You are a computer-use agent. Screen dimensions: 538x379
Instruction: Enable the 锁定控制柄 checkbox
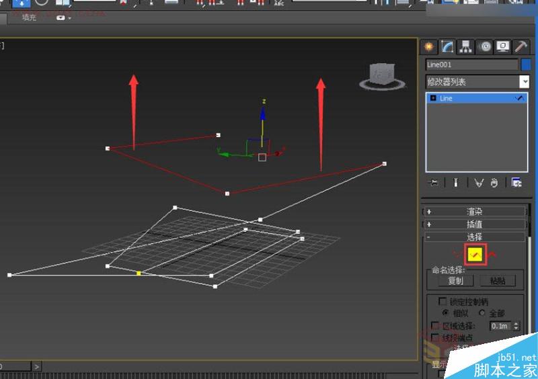click(x=443, y=301)
